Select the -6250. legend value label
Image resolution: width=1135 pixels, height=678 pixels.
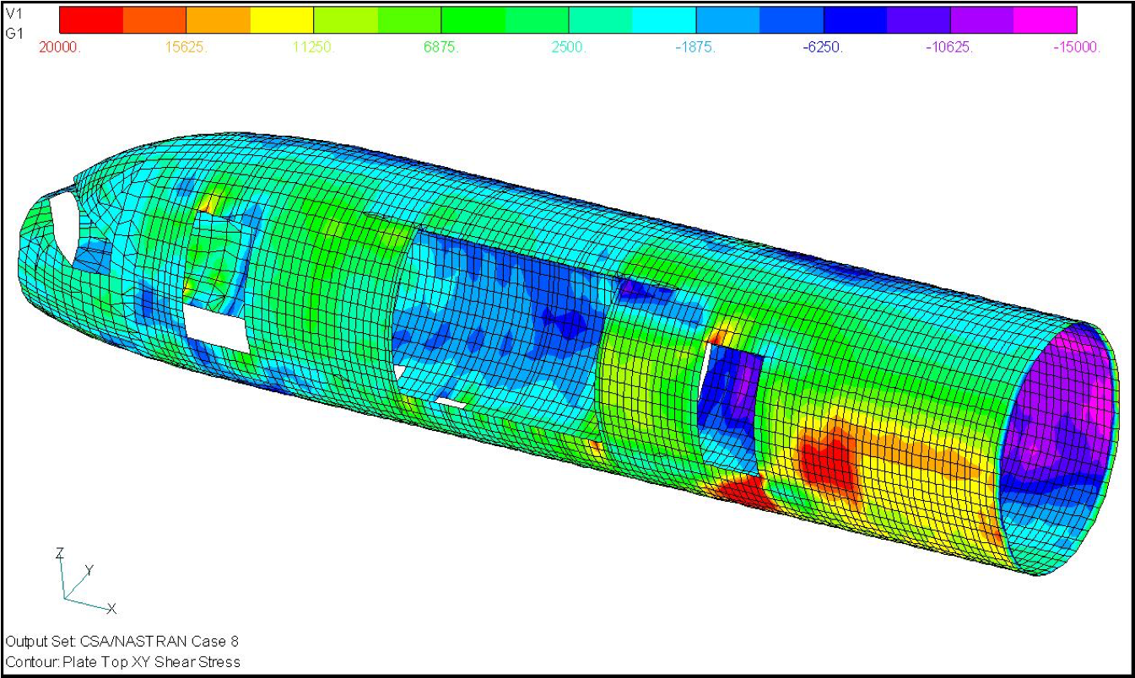tap(823, 47)
